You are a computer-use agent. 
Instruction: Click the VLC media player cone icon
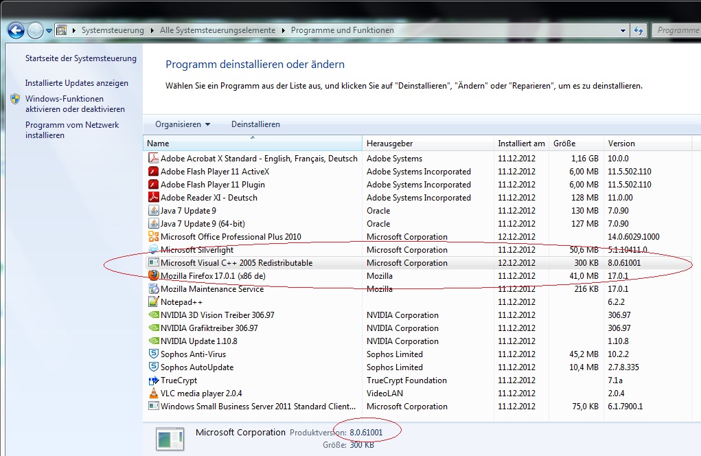click(x=153, y=393)
